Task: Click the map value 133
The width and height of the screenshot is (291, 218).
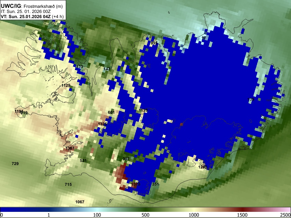Action: point(80,67)
